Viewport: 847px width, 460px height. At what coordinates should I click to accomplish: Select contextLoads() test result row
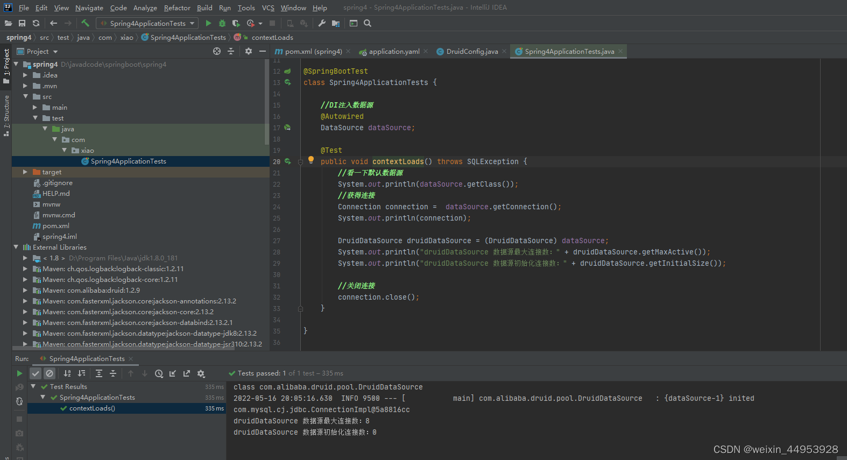click(126, 408)
